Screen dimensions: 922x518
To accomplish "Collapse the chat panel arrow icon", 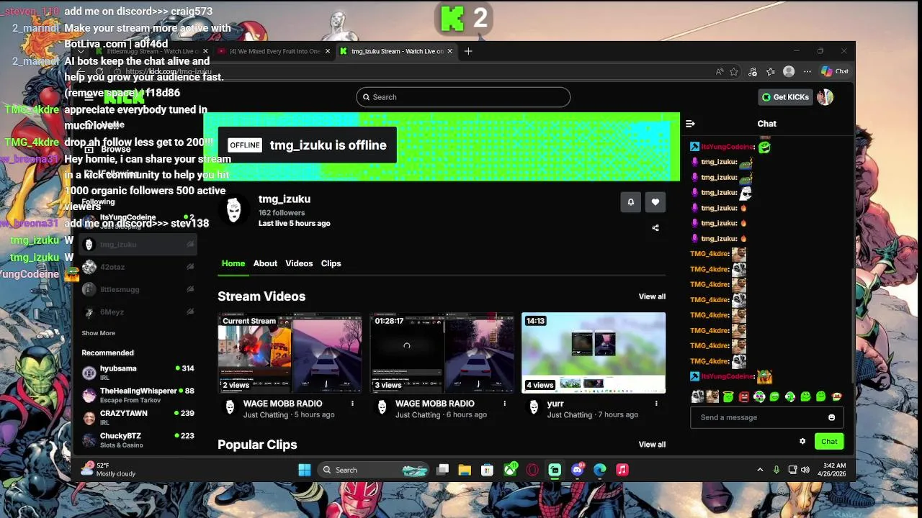I will [690, 124].
